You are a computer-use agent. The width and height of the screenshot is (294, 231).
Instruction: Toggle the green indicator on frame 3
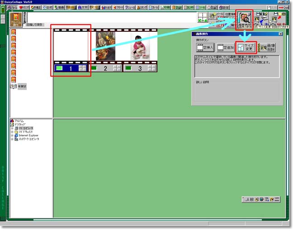pos(128,68)
